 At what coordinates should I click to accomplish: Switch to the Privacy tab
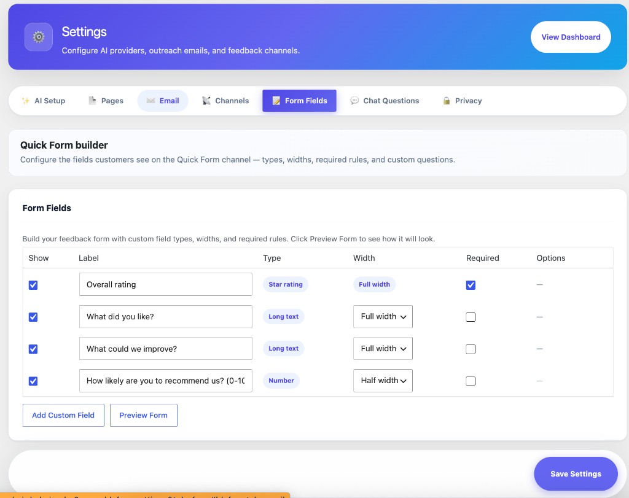[462, 101]
